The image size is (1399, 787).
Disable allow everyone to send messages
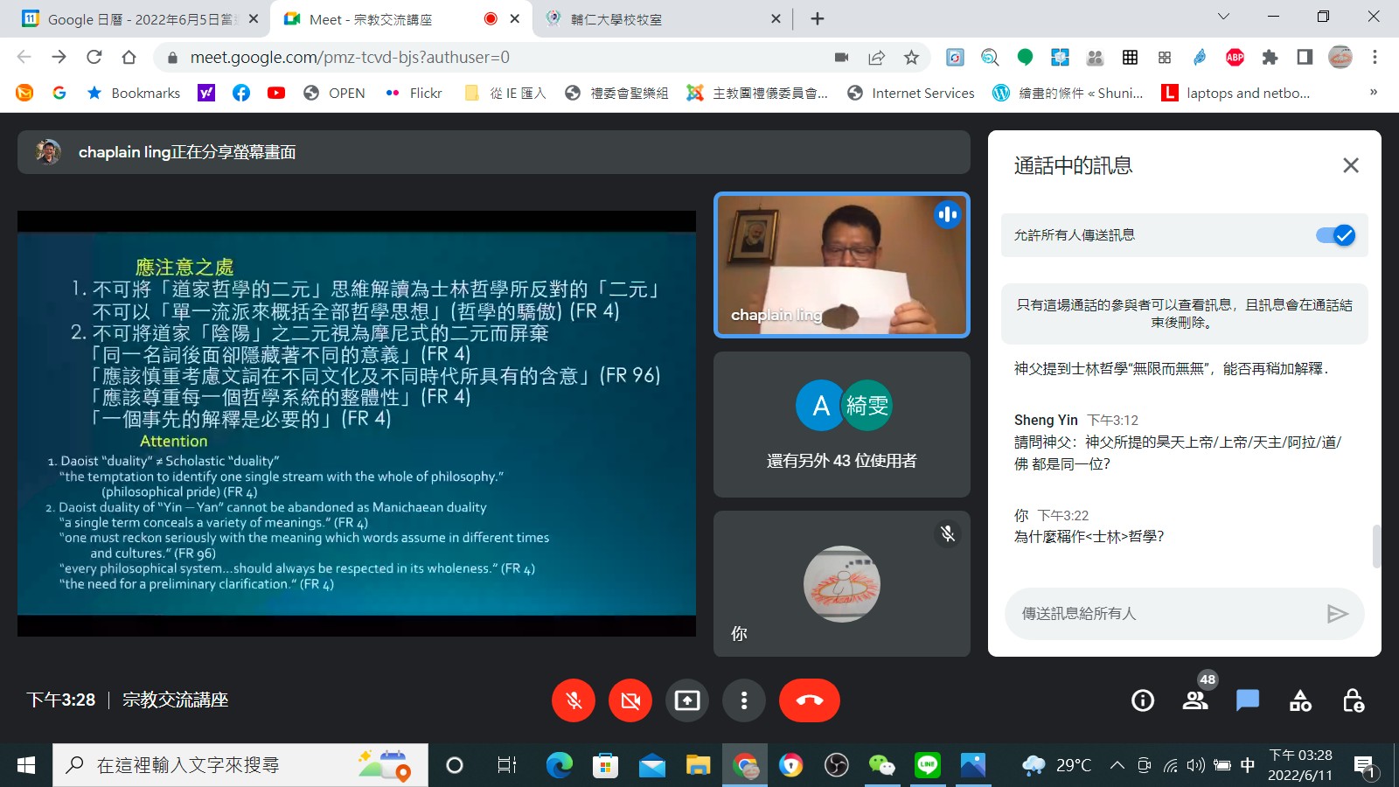click(1335, 235)
